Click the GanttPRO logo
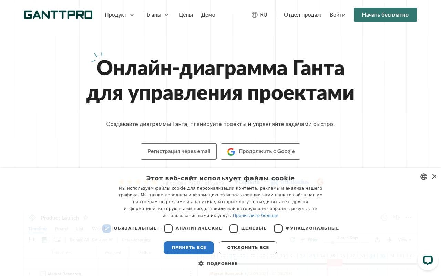The width and height of the screenshot is (441, 276). click(58, 15)
